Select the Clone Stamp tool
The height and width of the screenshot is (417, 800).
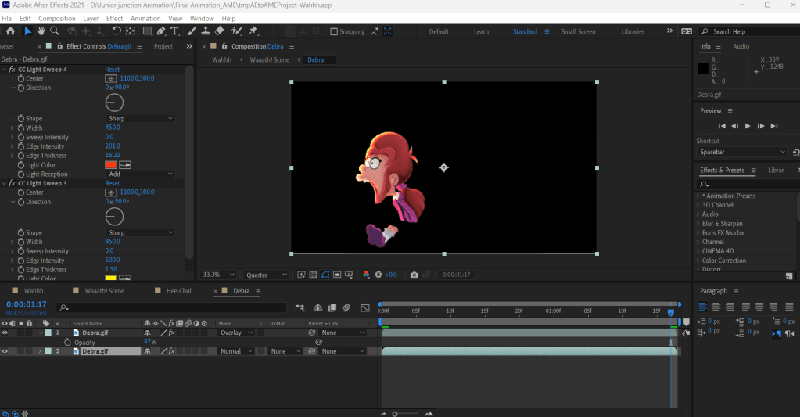click(205, 31)
